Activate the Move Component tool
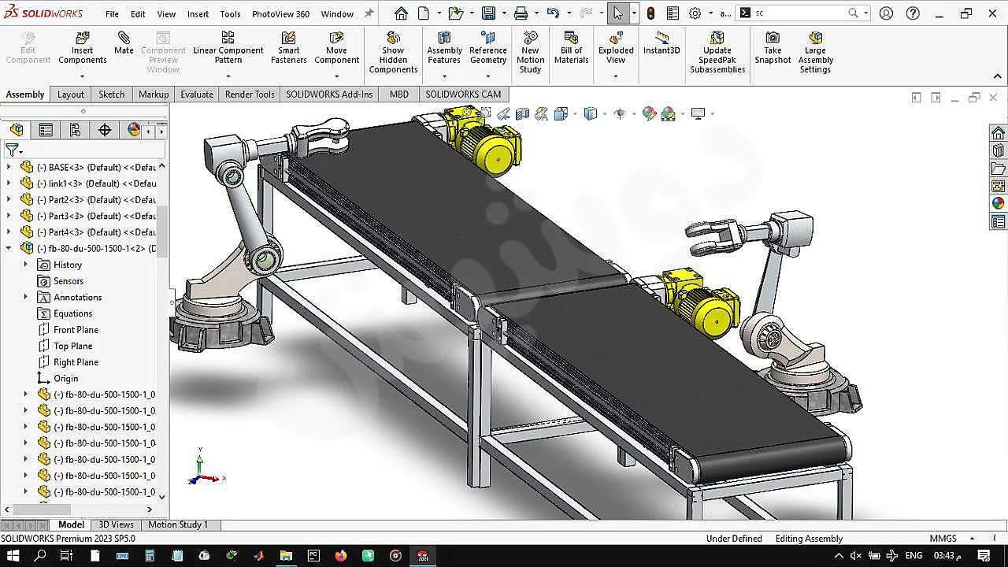Screen dimensions: 1008x567 336,49
